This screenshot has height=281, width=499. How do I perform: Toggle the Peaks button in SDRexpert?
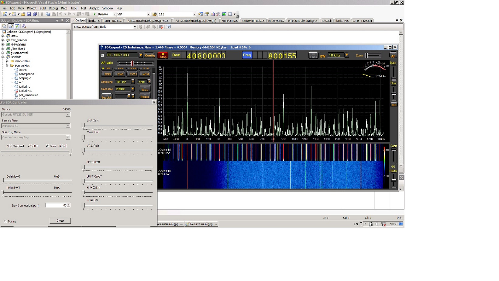click(145, 96)
